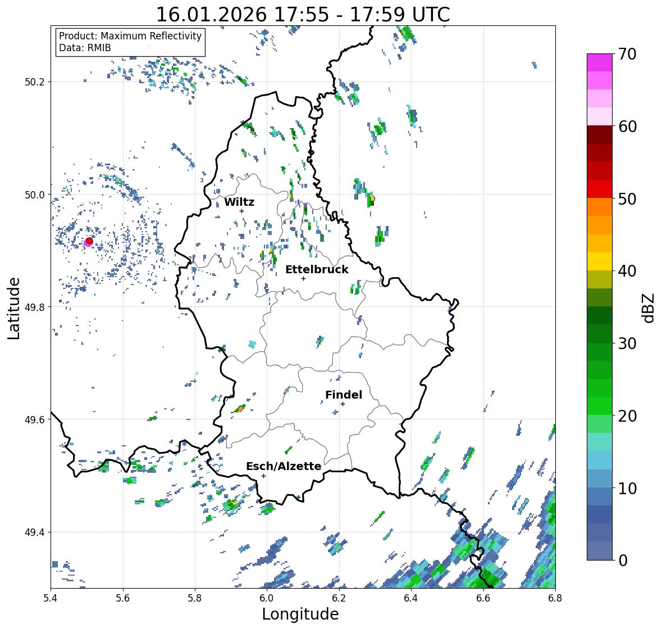
Task: Click the 20 value on colorbar
Action: click(627, 416)
